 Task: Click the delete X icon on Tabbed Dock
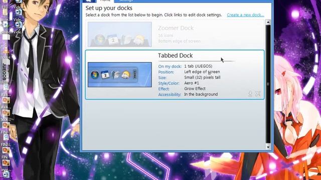pyautogui.click(x=258, y=93)
